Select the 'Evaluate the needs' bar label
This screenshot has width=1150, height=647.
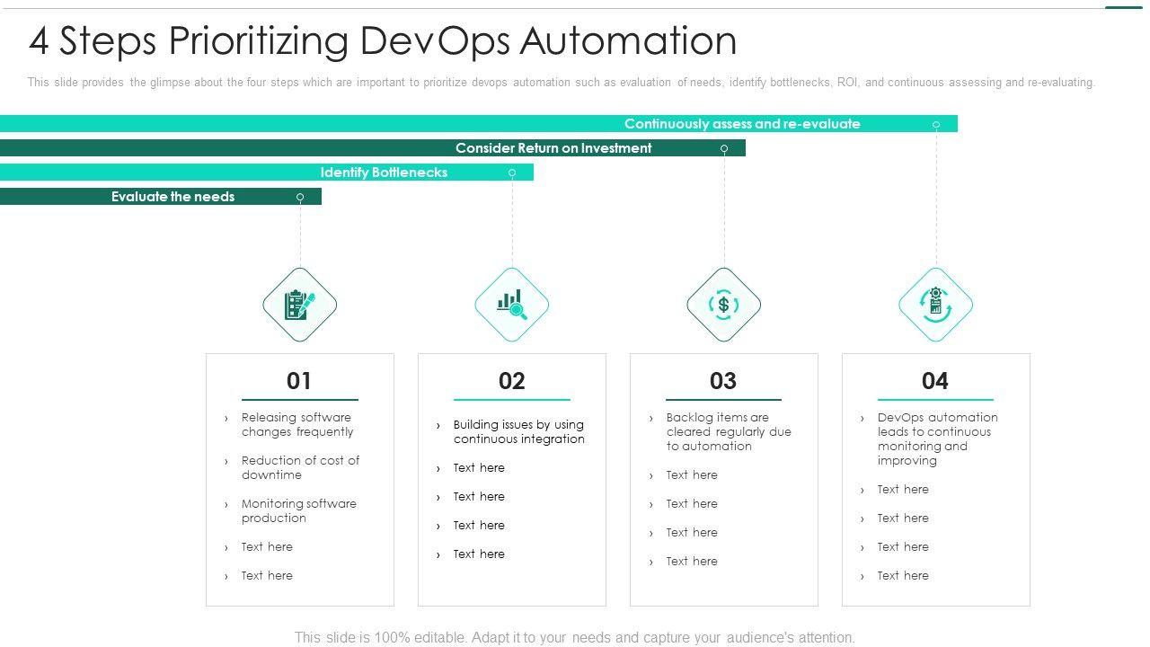[172, 197]
